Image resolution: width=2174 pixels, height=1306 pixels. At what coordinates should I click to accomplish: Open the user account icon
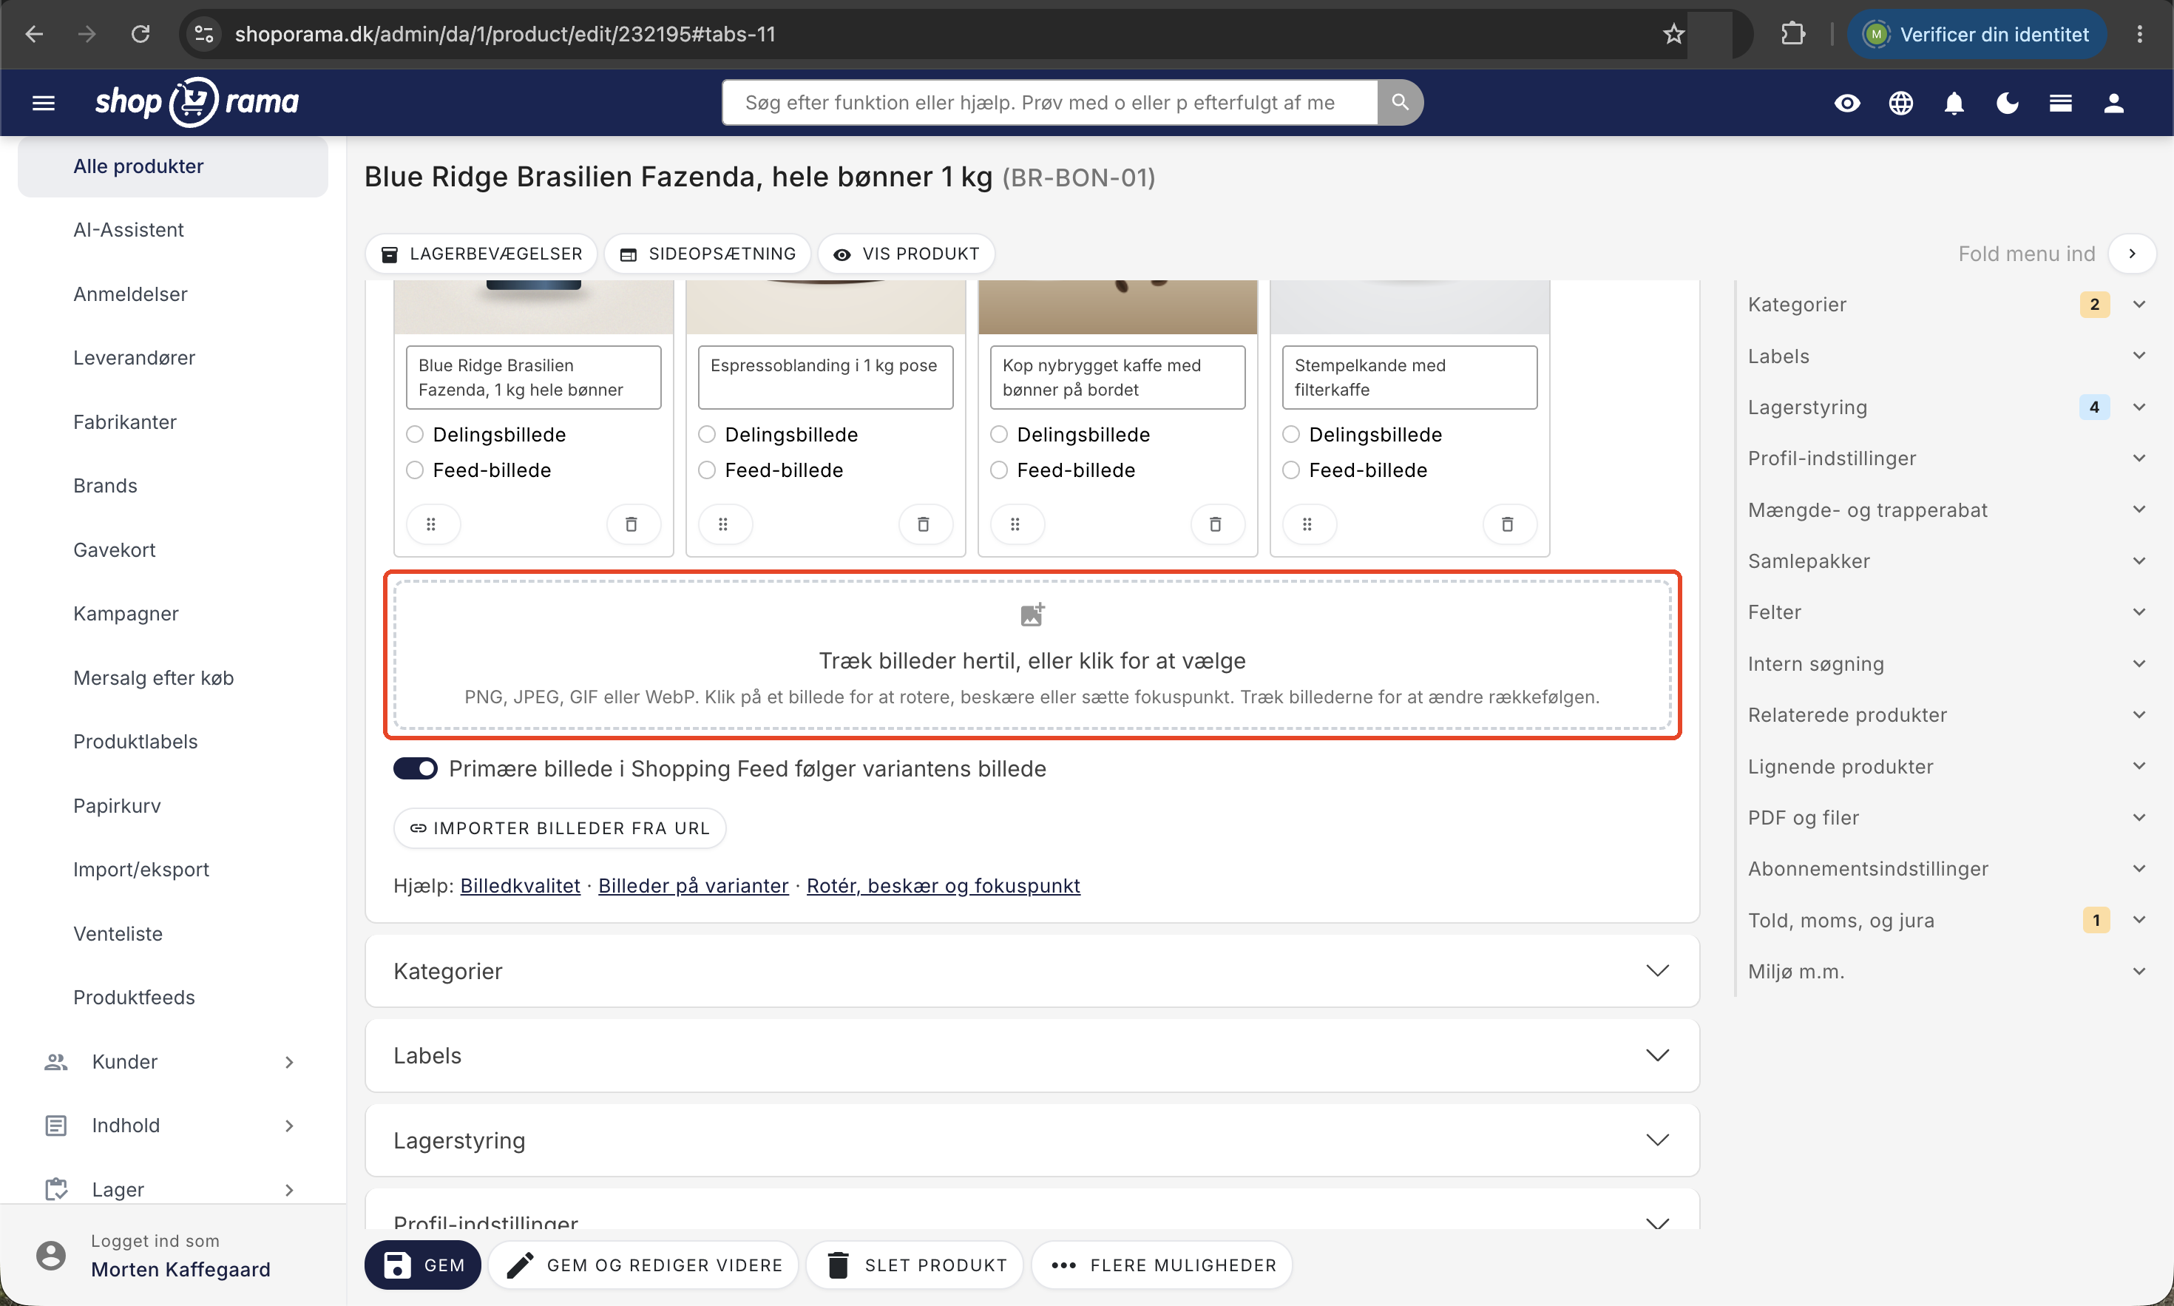pos(2113,103)
